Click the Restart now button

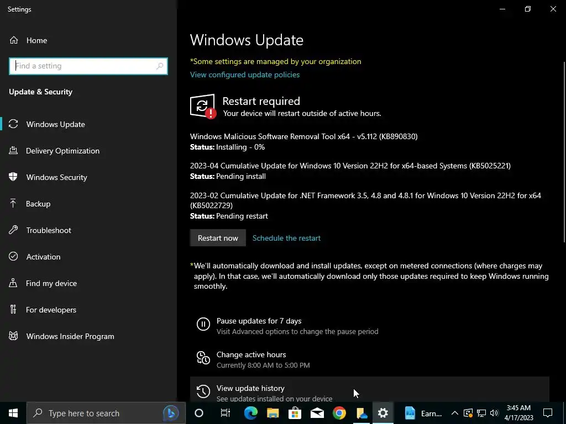coord(218,238)
